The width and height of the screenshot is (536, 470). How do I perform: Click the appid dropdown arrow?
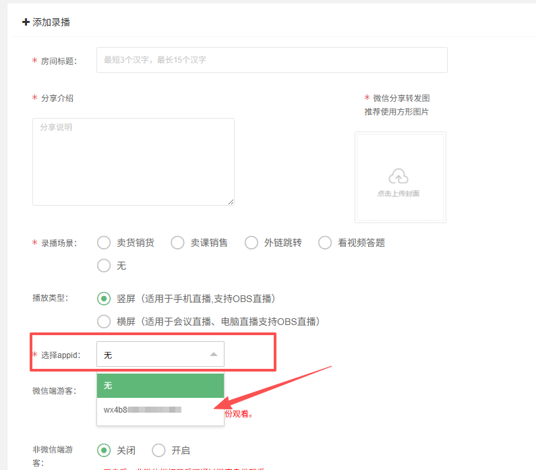click(x=214, y=354)
